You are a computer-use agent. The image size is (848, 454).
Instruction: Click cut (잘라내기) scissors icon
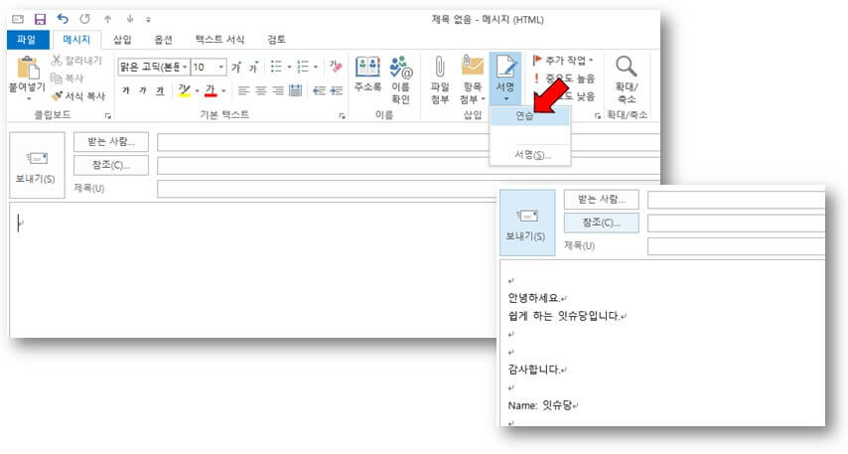[57, 61]
